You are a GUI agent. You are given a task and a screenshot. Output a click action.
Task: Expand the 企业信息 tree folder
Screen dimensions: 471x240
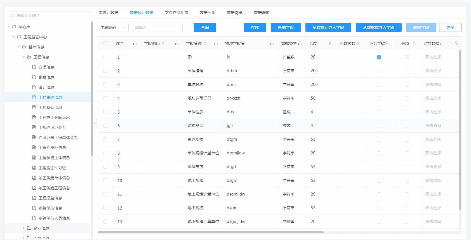coord(24,228)
